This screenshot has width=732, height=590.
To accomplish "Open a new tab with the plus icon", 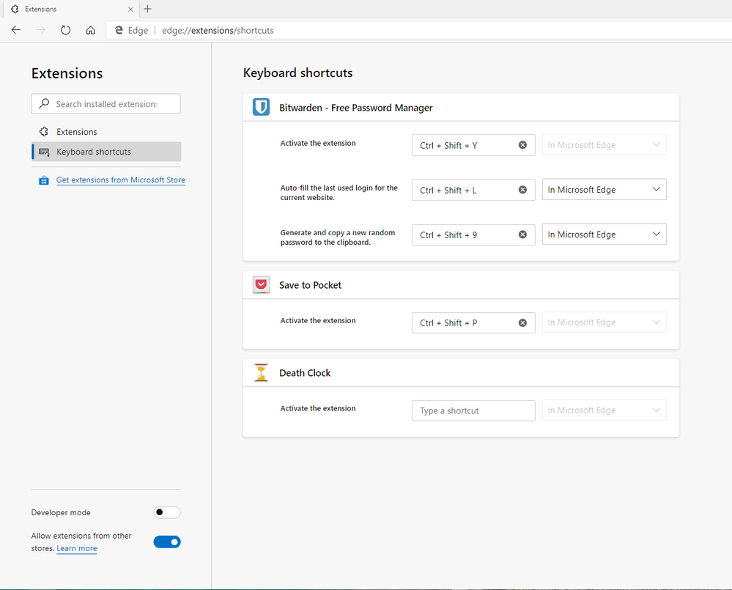I will [x=147, y=9].
